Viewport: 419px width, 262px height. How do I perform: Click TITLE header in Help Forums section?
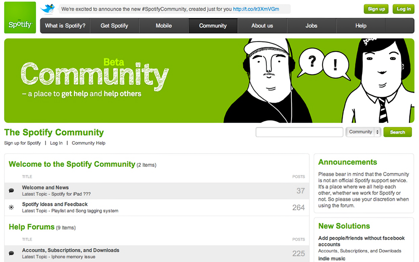coord(27,239)
